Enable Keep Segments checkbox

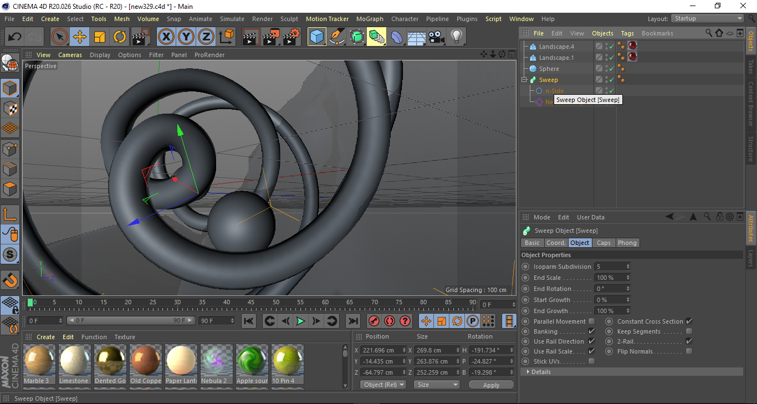(689, 331)
